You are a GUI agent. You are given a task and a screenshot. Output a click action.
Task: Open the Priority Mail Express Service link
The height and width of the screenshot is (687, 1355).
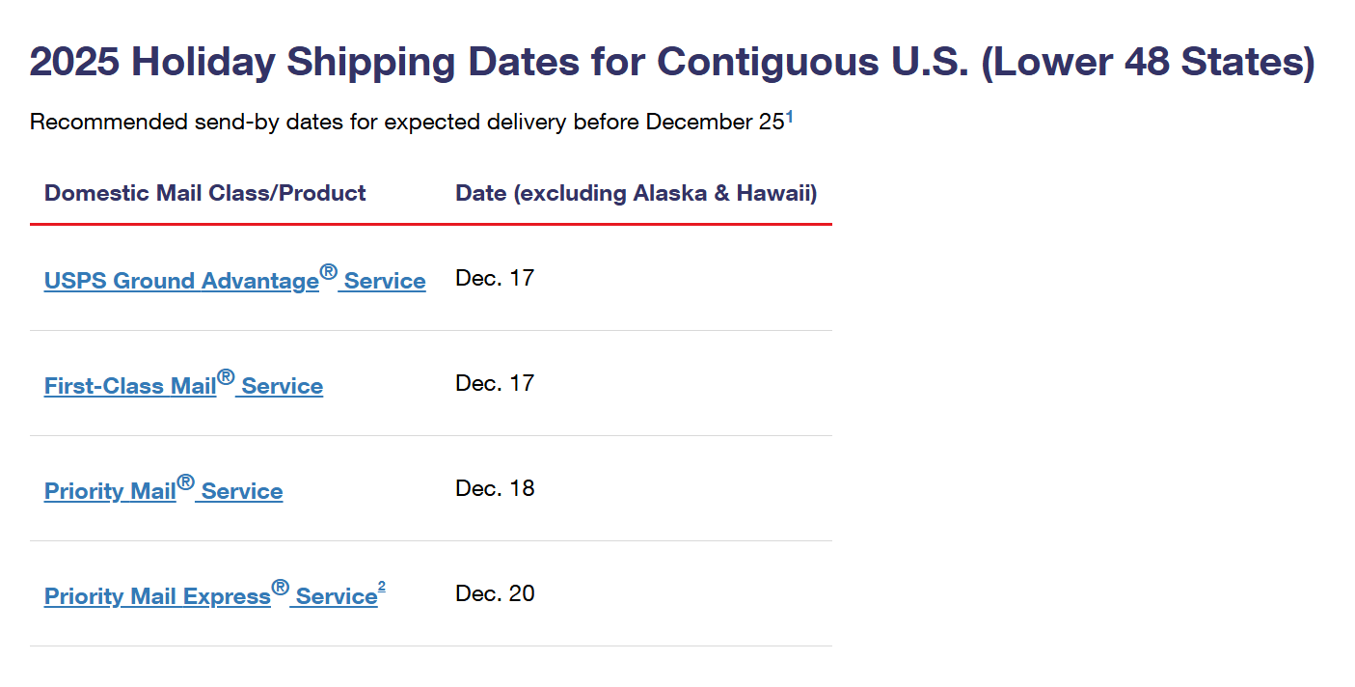pyautogui.click(x=157, y=596)
